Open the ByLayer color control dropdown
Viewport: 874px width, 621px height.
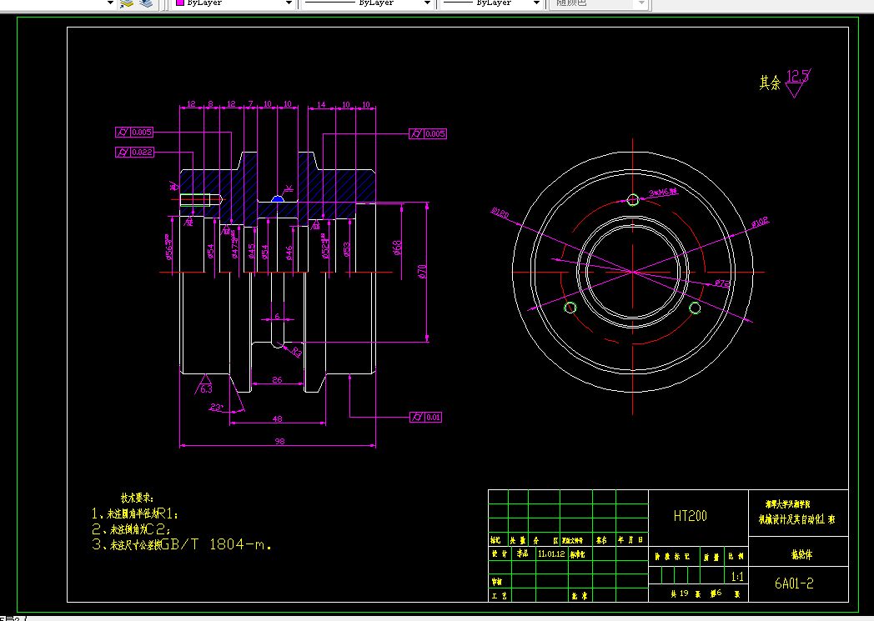289,3
